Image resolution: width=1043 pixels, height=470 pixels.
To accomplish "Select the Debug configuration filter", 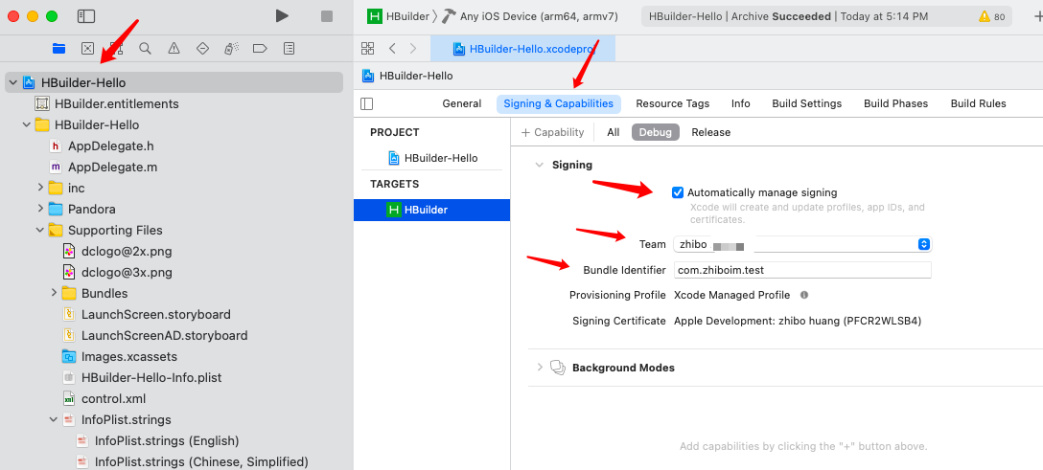I will coord(655,132).
